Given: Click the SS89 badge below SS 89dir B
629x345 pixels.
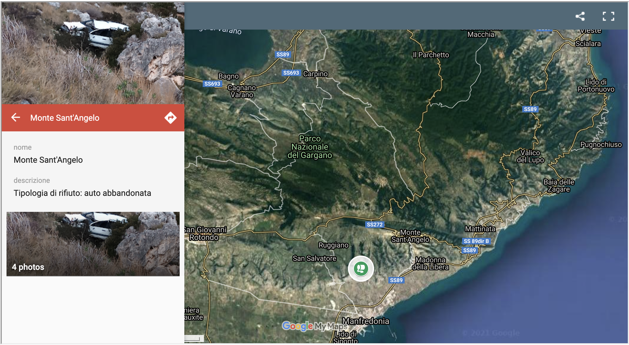Looking at the screenshot, I should point(470,250).
